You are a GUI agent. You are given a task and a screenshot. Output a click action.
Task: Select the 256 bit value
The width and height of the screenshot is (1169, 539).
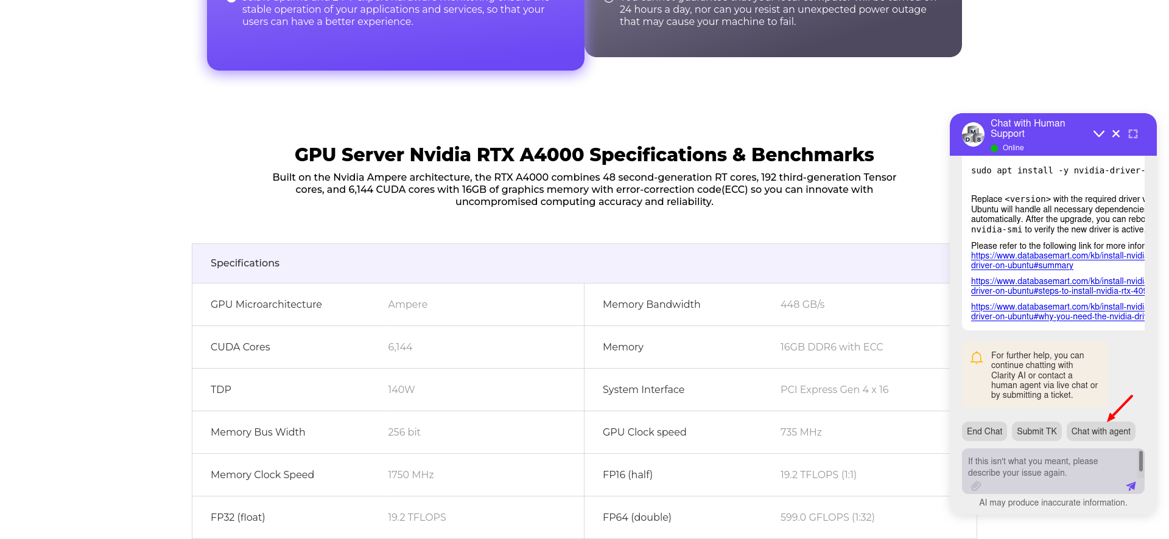404,432
